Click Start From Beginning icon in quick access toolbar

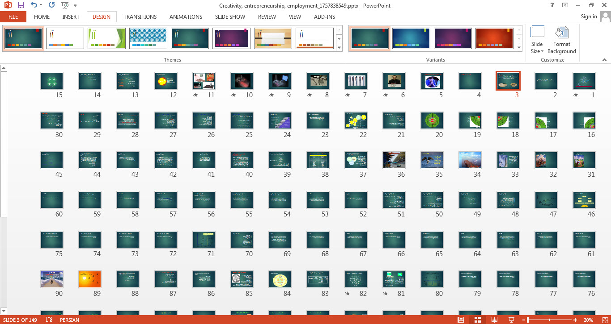coord(65,5)
